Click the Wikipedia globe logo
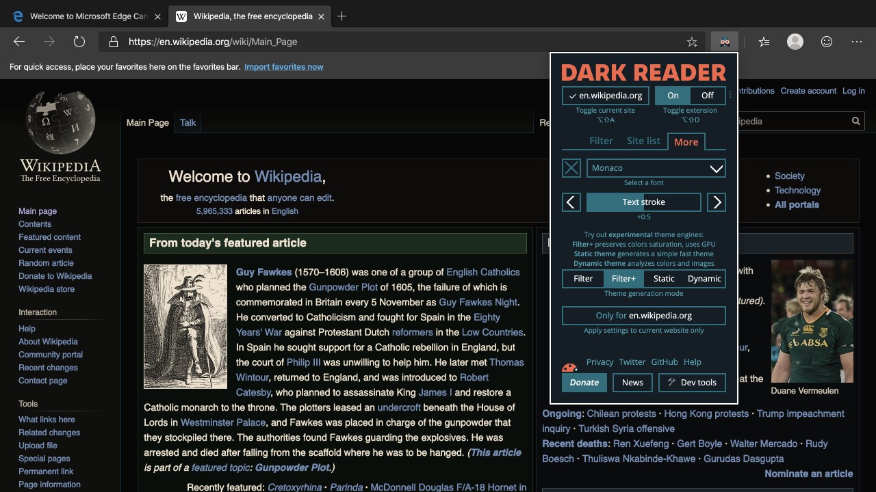 (60, 122)
